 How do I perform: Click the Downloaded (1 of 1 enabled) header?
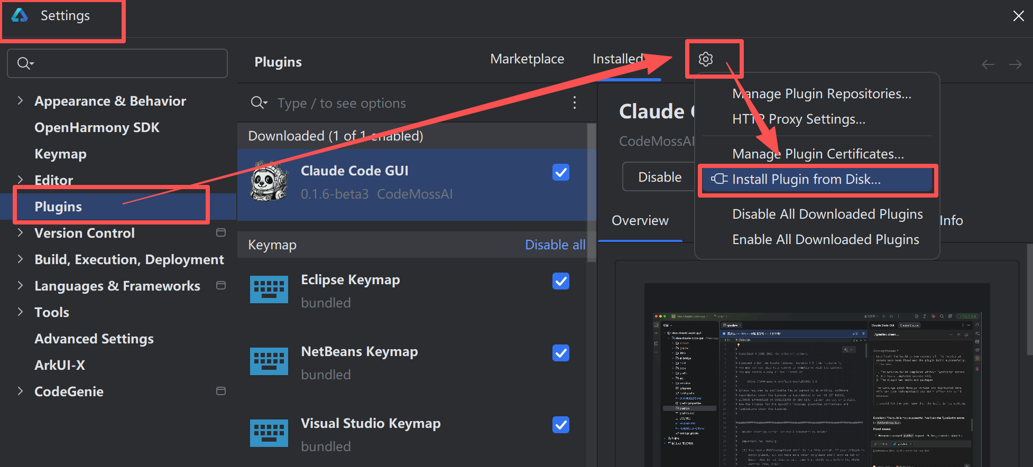click(x=335, y=136)
